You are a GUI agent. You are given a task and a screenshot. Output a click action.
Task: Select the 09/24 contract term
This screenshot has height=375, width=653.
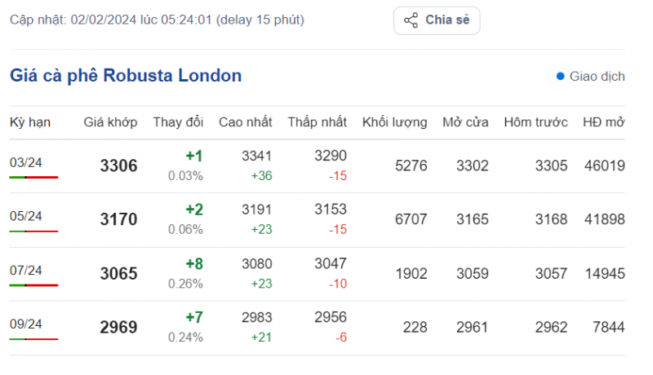coord(26,324)
